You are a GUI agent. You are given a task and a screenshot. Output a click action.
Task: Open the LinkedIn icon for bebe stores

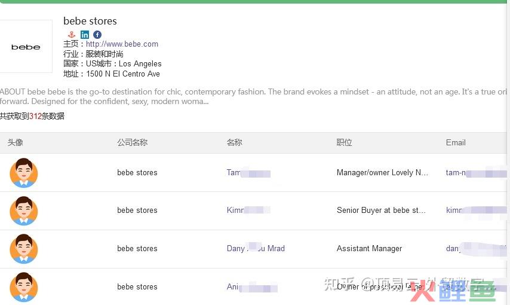pyautogui.click(x=85, y=35)
